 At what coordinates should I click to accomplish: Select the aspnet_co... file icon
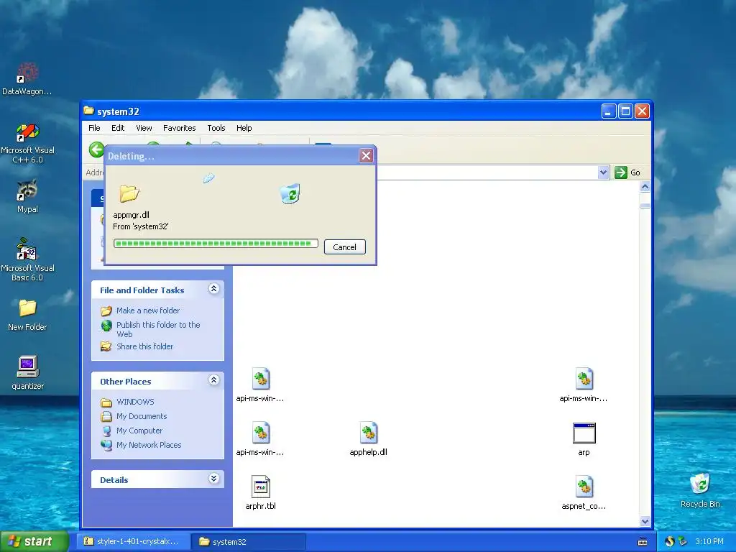[584, 487]
